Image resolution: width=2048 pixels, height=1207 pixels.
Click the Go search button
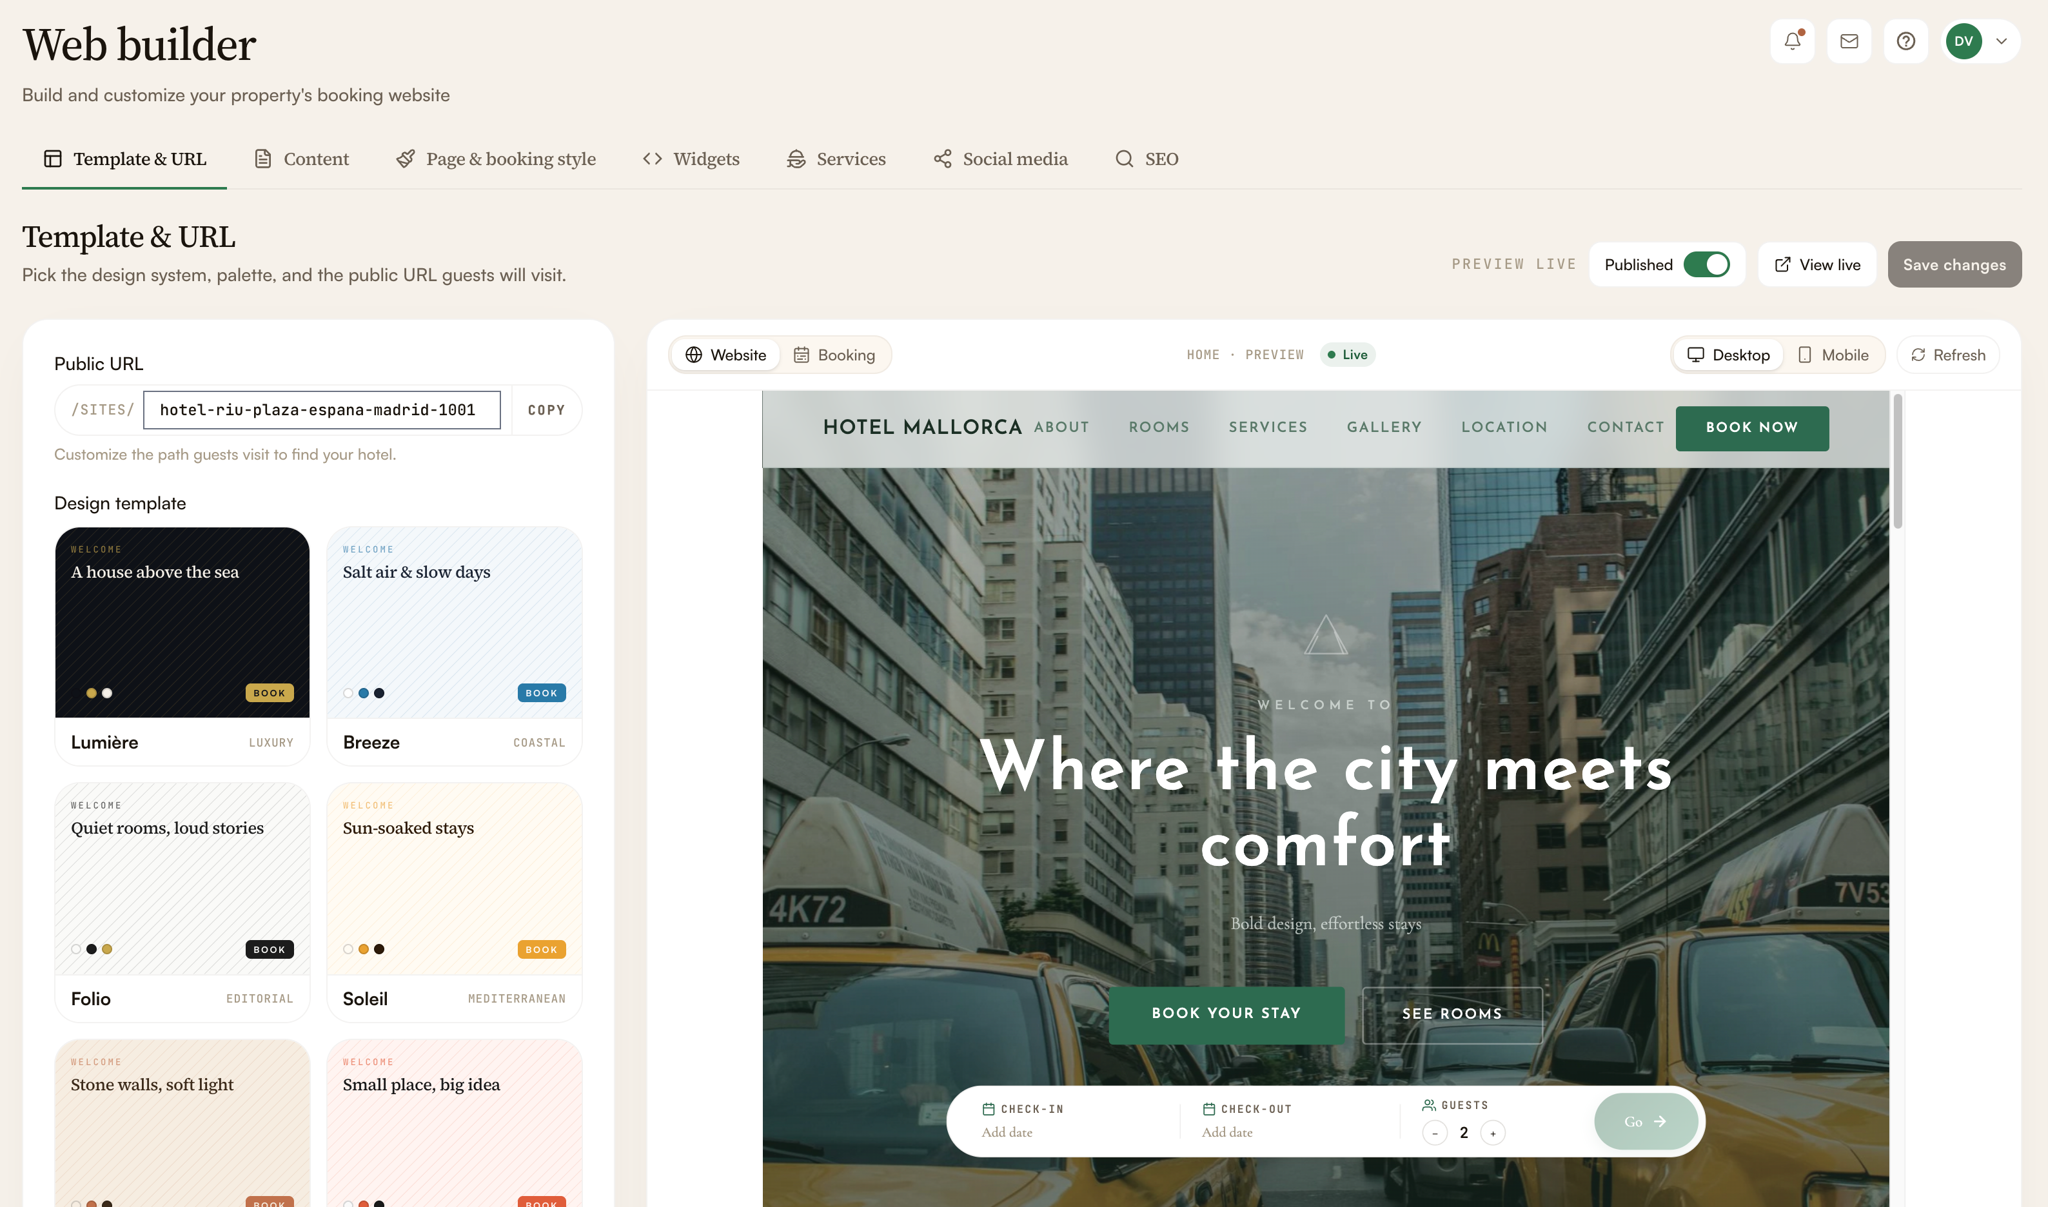1646,1122
